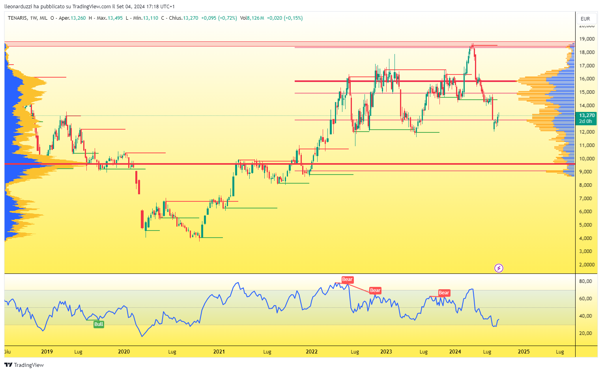This screenshot has width=602, height=372.
Task: Click the 2024 time axis label
Action: 455,352
